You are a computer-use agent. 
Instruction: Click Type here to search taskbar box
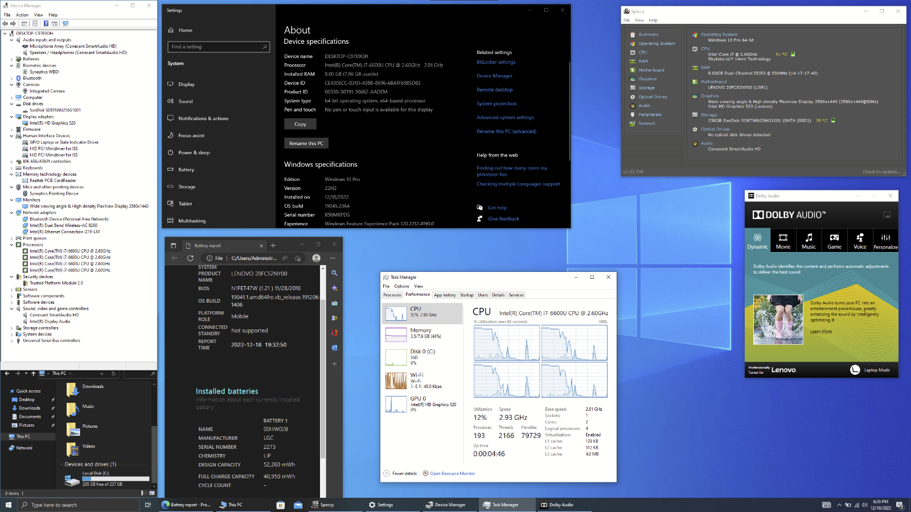pyautogui.click(x=79, y=505)
